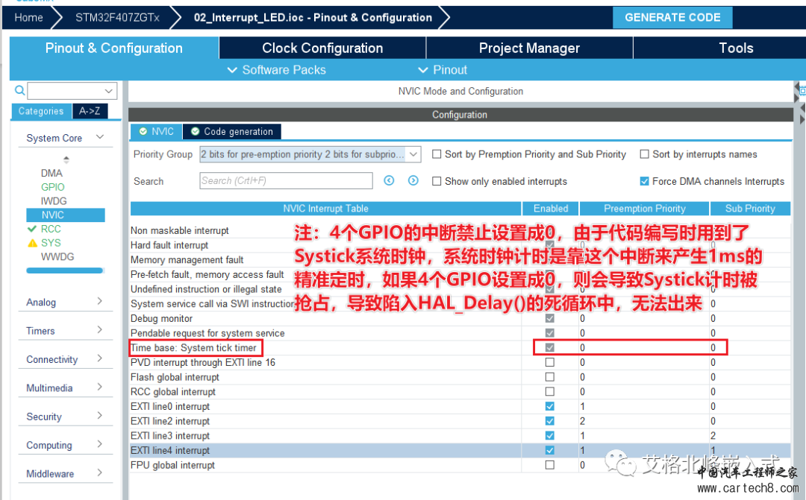The height and width of the screenshot is (500, 806).
Task: Select the NVIC configuration tab
Action: (156, 131)
